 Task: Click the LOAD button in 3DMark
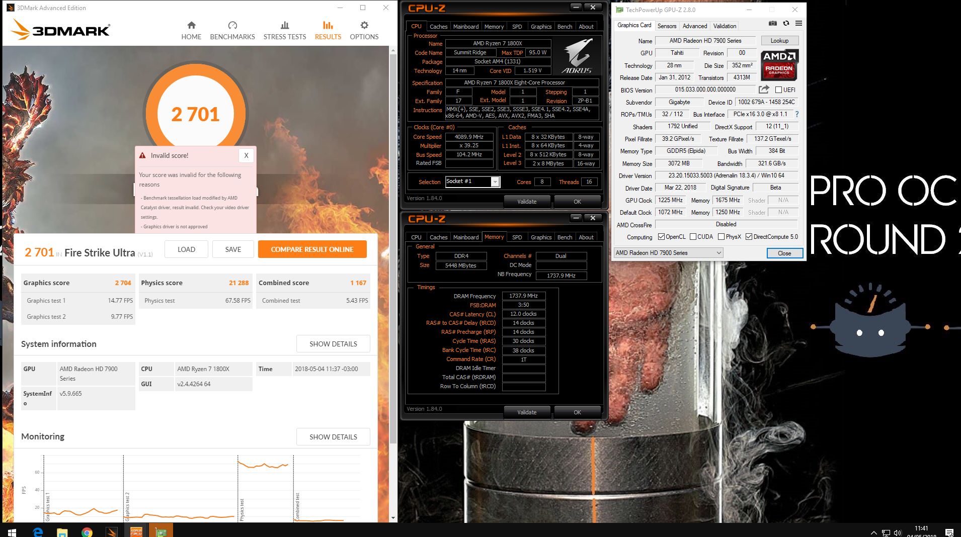[x=186, y=249]
